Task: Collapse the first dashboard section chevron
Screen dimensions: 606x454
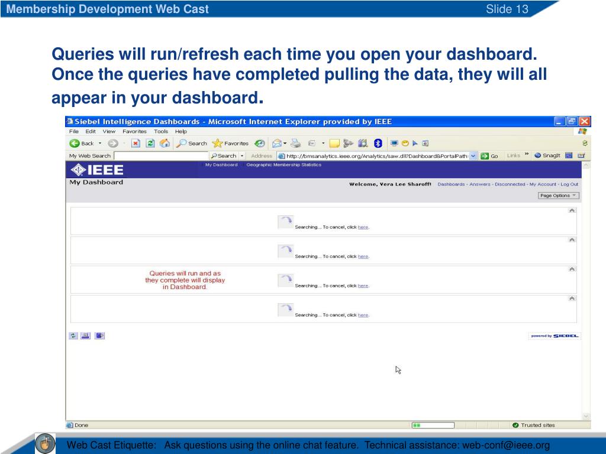Action: coord(572,211)
